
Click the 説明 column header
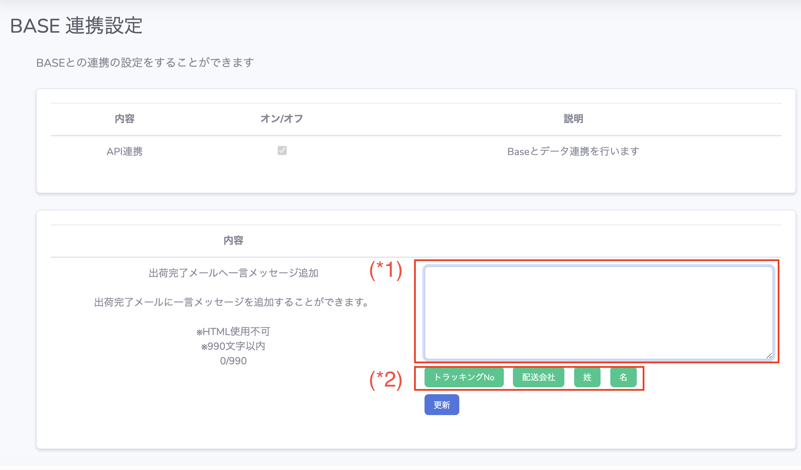[x=573, y=119]
